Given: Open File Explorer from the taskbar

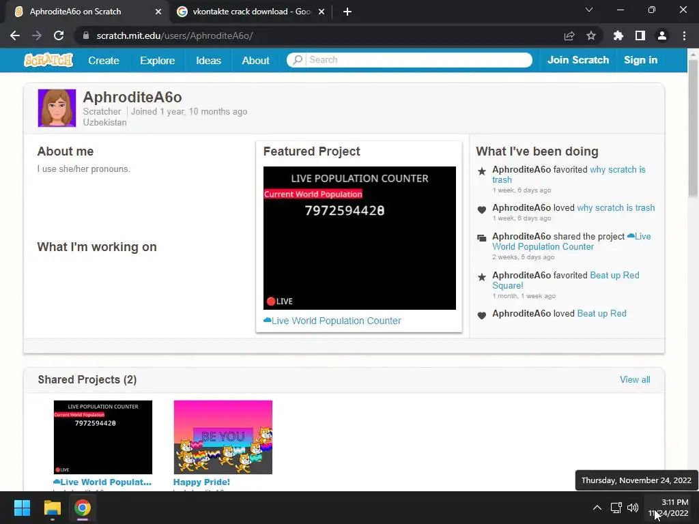Looking at the screenshot, I should [x=52, y=508].
